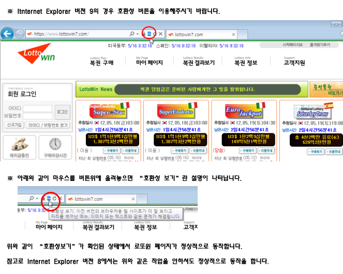Click the LottoWin News banner message

[197, 89]
